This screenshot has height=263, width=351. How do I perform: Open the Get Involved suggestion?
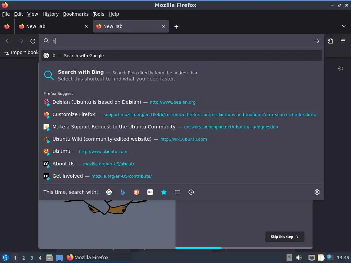(182, 176)
